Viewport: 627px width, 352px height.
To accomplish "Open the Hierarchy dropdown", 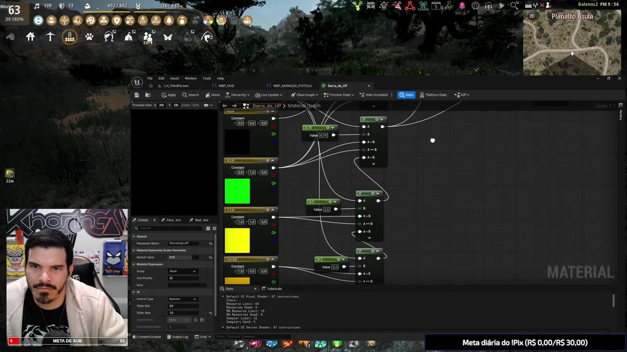I will pyautogui.click(x=238, y=95).
